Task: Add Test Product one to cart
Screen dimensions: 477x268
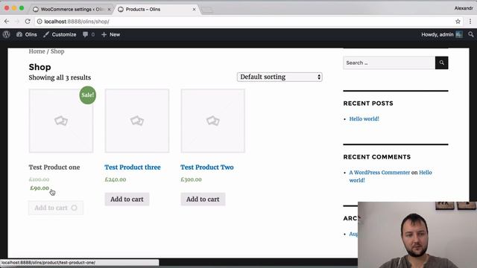Action: [56, 208]
